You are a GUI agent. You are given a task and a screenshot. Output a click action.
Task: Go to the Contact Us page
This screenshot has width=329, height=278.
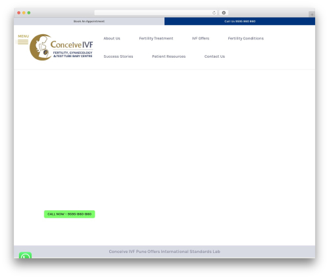(215, 57)
